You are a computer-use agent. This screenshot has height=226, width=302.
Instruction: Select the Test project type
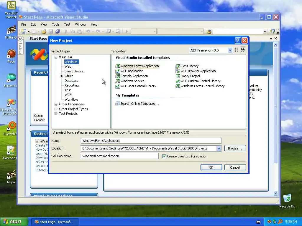[68, 90]
